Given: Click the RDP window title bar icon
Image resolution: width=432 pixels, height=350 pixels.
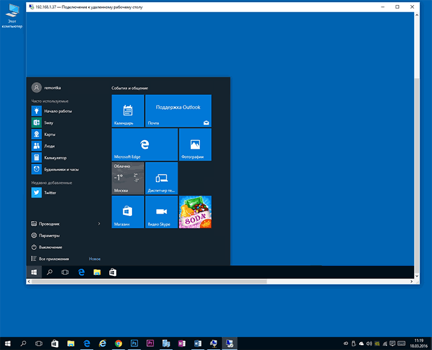Looking at the screenshot, I should tap(31, 7).
